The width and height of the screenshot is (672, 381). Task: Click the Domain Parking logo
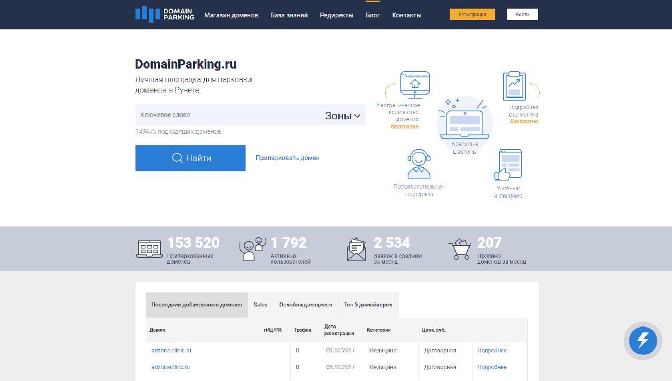click(165, 15)
